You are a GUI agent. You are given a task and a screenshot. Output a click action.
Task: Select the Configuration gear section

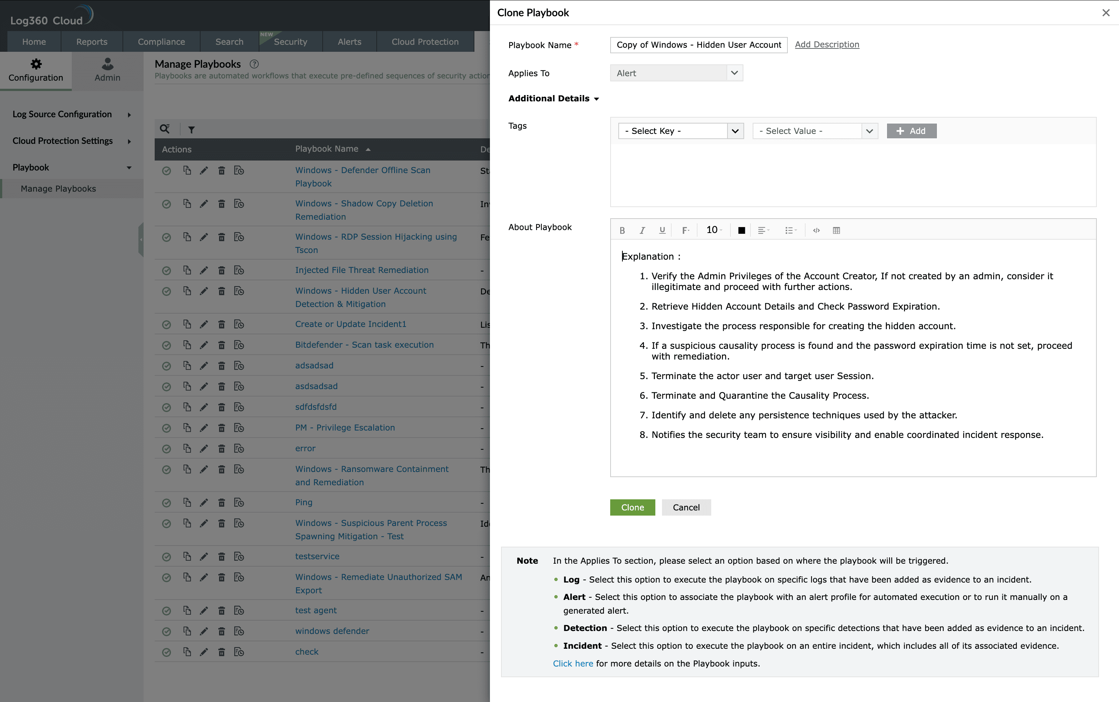tap(36, 71)
